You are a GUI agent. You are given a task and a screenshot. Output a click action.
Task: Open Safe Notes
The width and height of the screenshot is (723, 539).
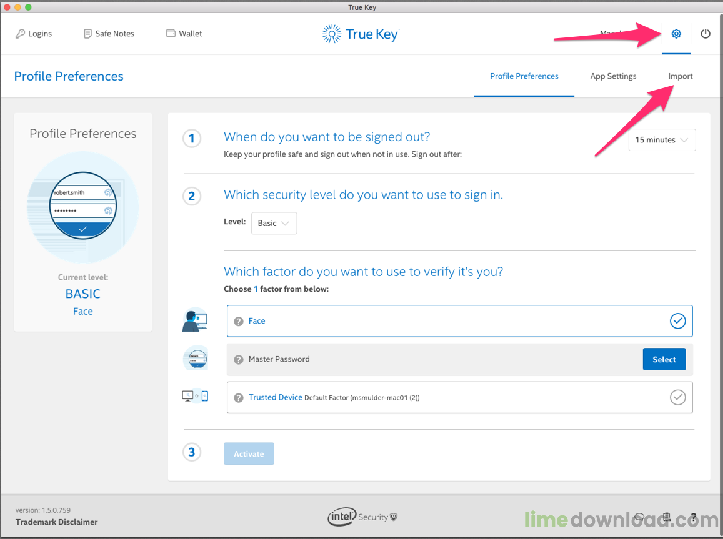(x=109, y=34)
